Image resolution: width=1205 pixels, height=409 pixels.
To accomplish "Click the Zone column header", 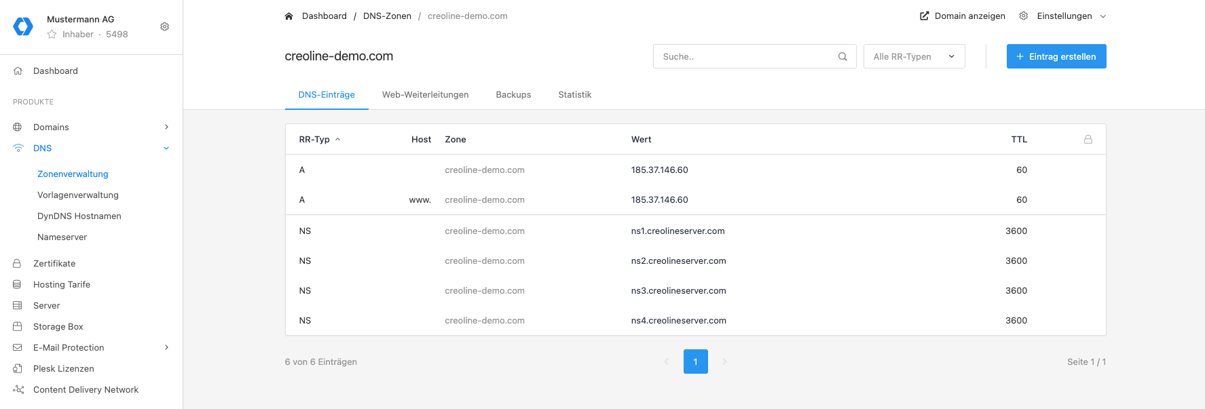I will tap(456, 139).
